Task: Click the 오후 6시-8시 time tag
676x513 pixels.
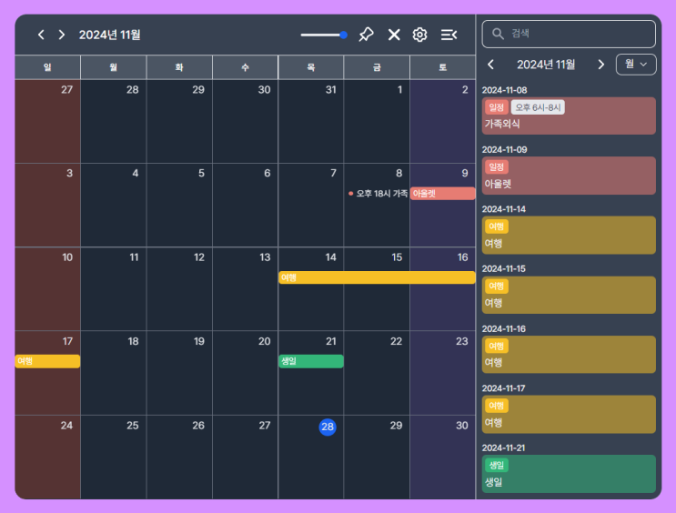Action: (x=538, y=107)
